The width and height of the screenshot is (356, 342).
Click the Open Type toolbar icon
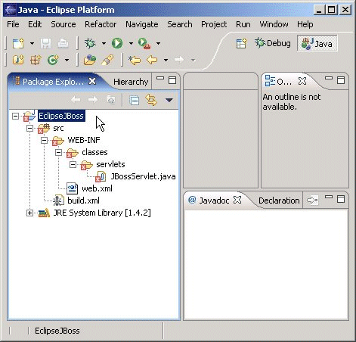90,60
